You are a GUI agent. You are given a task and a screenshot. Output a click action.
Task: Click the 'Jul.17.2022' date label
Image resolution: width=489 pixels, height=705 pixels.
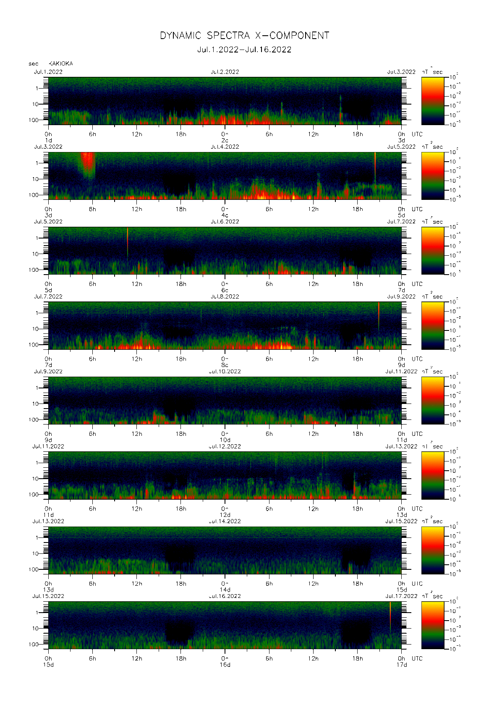[x=401, y=596]
